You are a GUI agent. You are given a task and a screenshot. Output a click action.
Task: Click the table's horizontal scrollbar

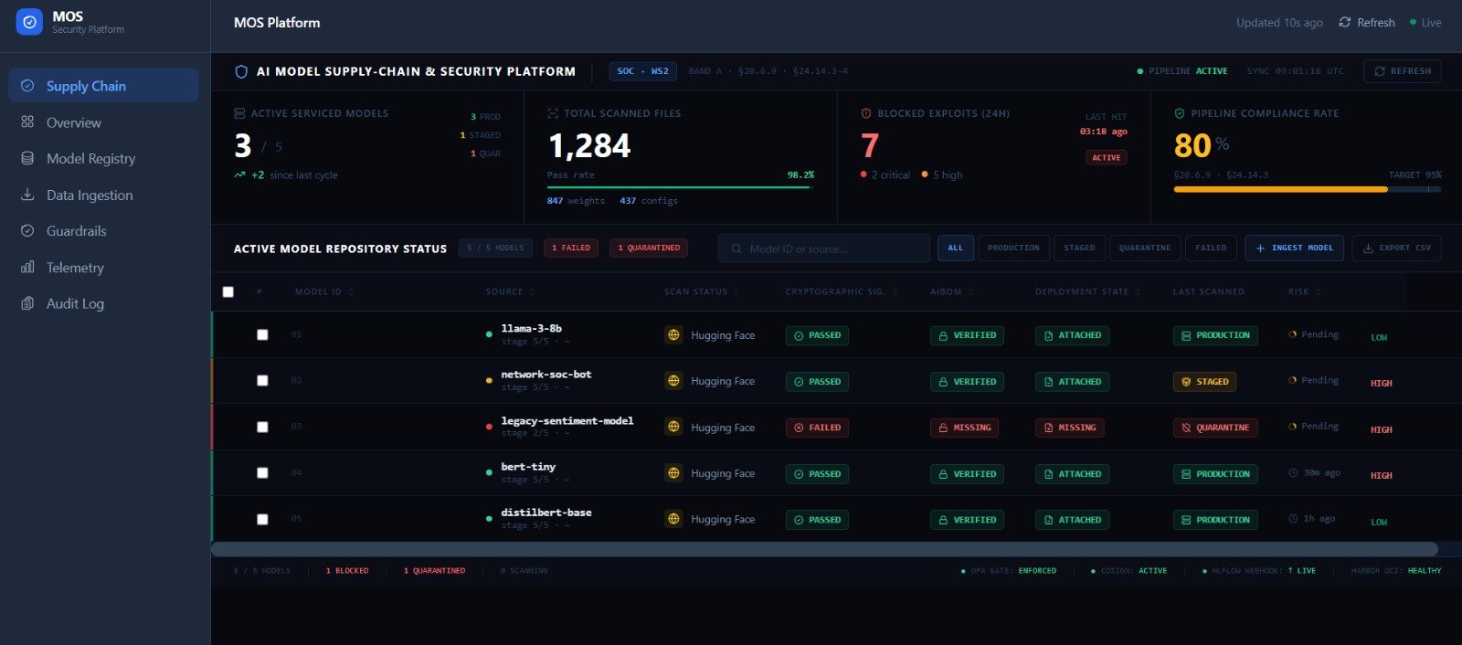824,549
